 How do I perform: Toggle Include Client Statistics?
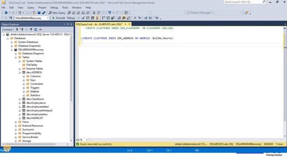[113, 18]
